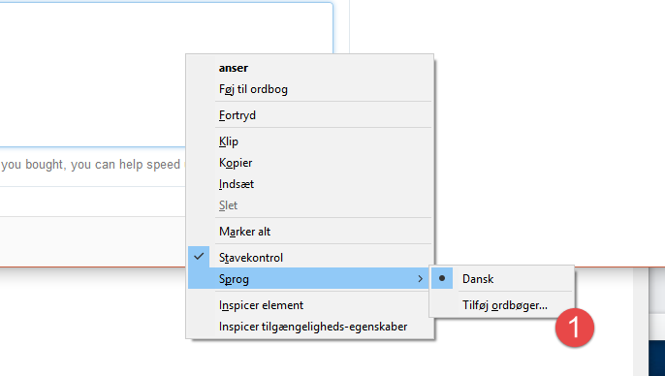Choose the spelling suggestion 'anser'
The height and width of the screenshot is (376, 665).
pyautogui.click(x=310, y=68)
